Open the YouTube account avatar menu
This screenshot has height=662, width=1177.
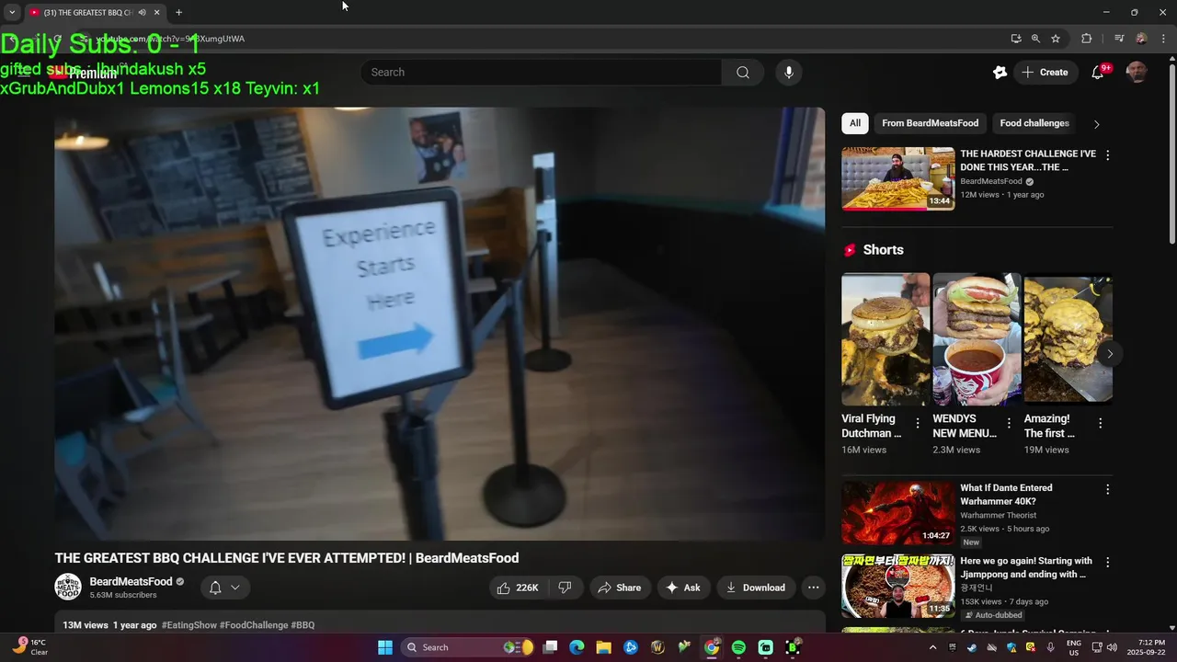coord(1137,73)
